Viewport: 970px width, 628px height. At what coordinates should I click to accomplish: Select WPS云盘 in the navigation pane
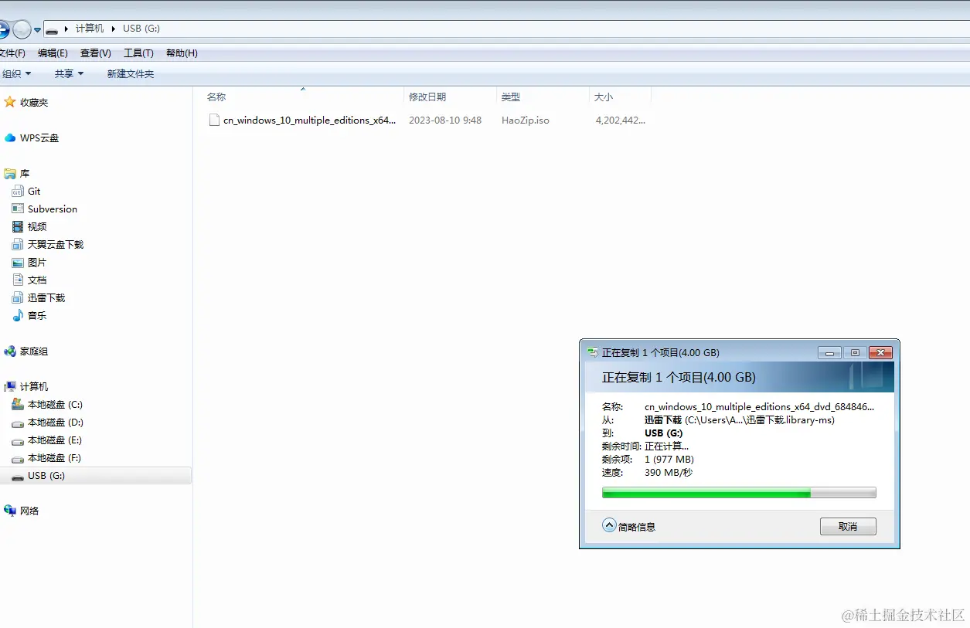tap(39, 137)
